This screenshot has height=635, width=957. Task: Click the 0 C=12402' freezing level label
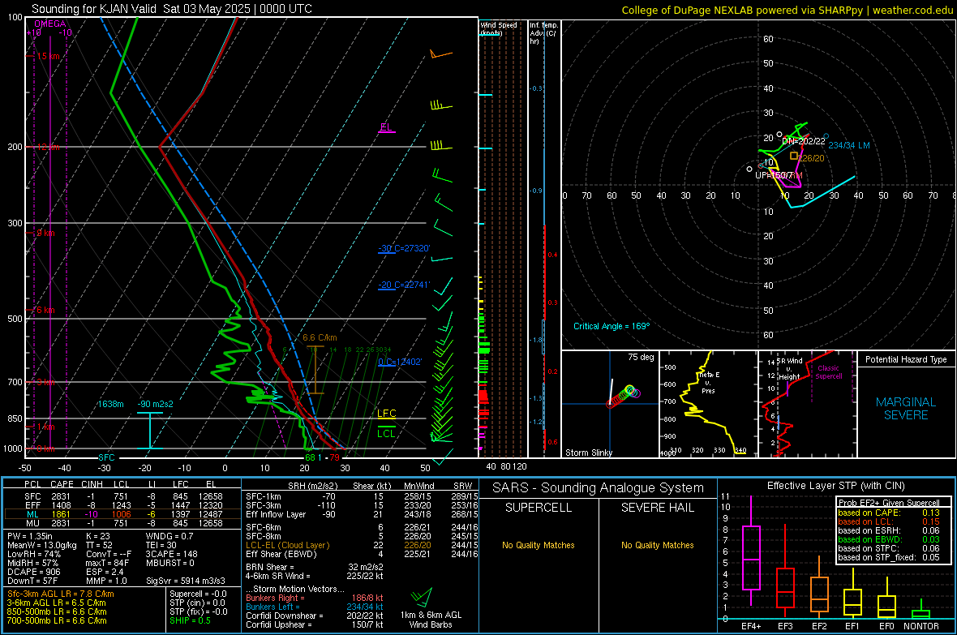click(x=400, y=362)
